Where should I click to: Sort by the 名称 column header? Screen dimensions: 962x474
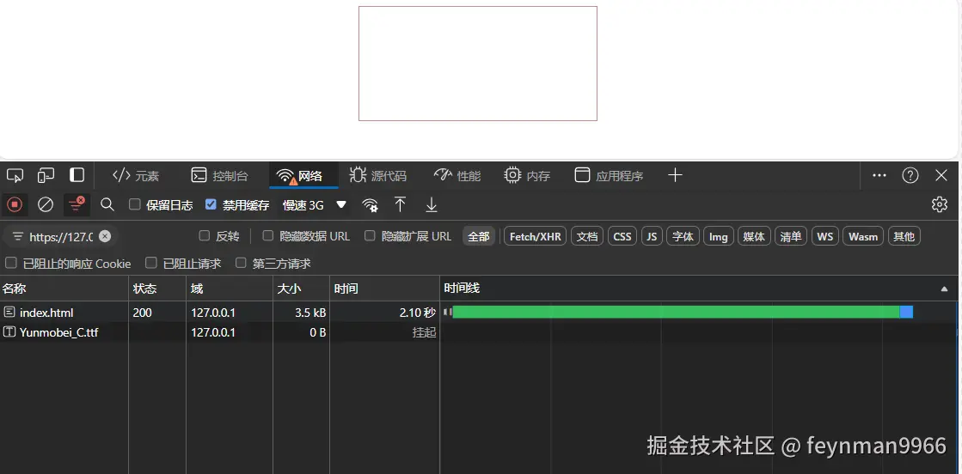click(64, 289)
